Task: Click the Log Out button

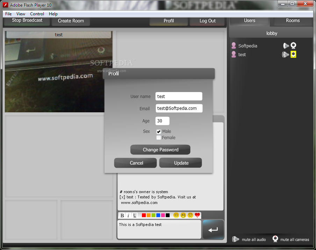Action: point(207,21)
